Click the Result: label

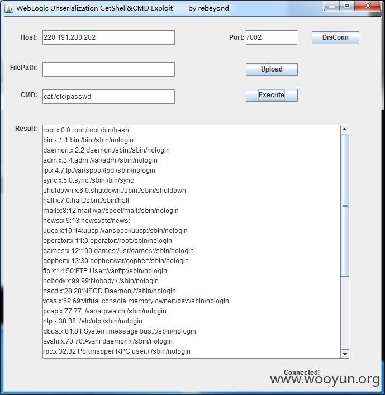[26, 129]
